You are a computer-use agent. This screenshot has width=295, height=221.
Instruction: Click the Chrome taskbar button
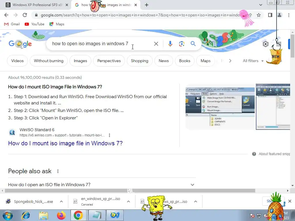click(x=78, y=215)
